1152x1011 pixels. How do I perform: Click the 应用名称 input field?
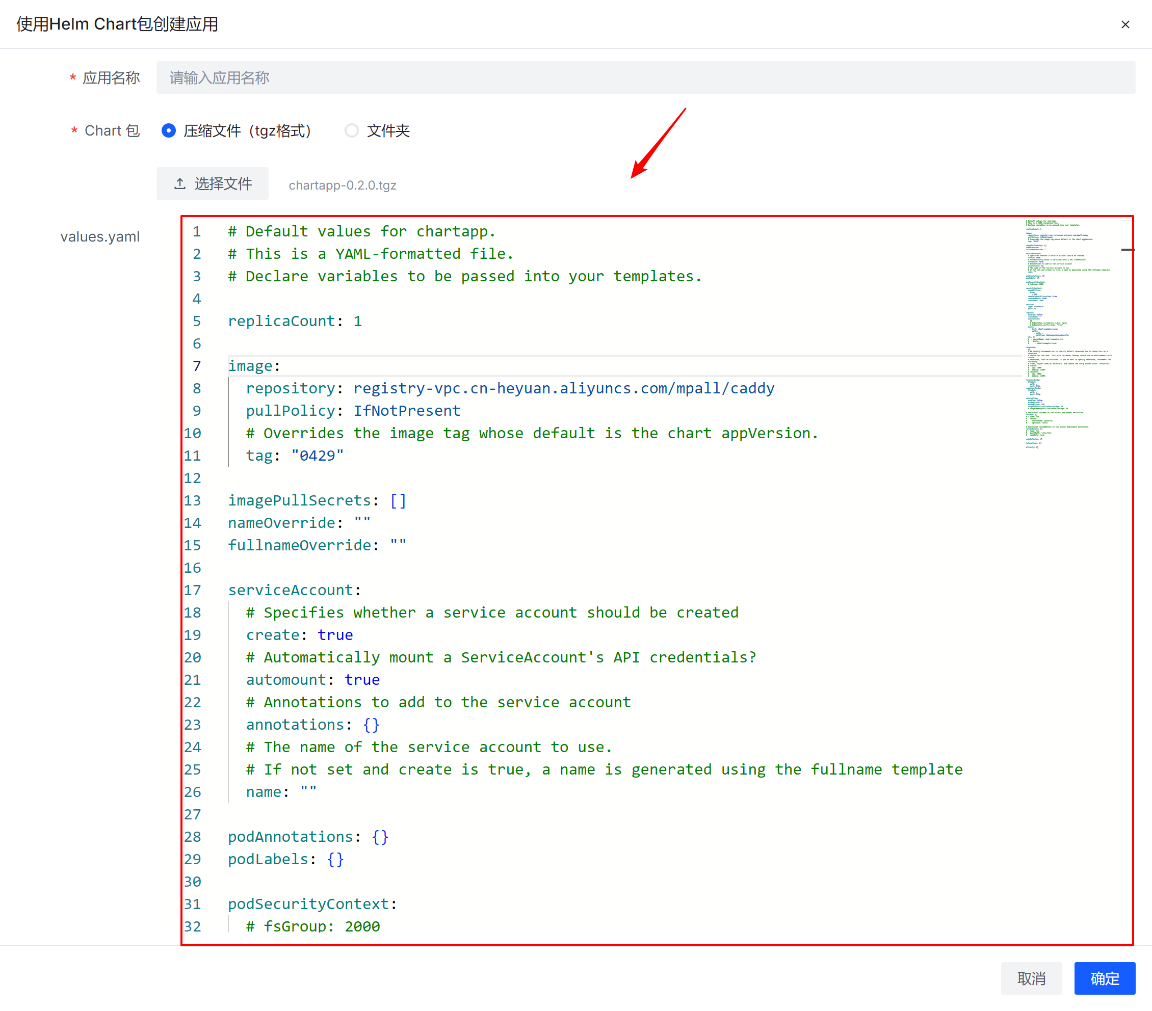click(645, 78)
